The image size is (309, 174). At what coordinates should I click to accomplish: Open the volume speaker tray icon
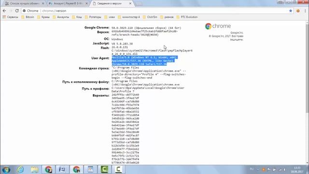pos(285,170)
